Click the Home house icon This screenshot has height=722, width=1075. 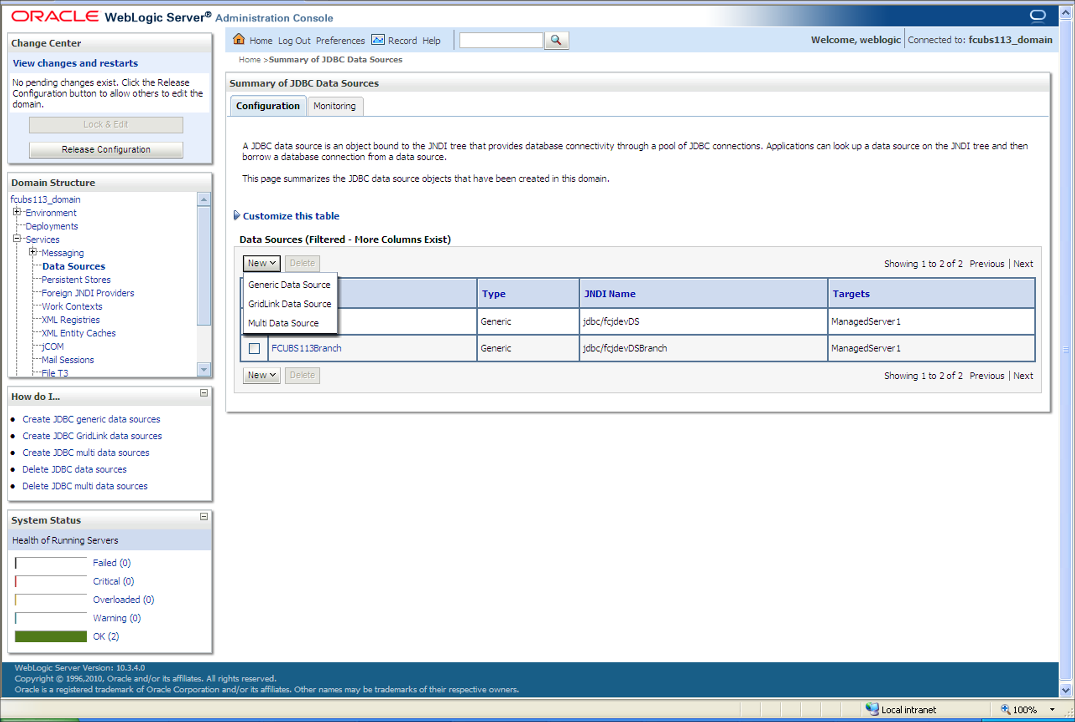point(239,39)
